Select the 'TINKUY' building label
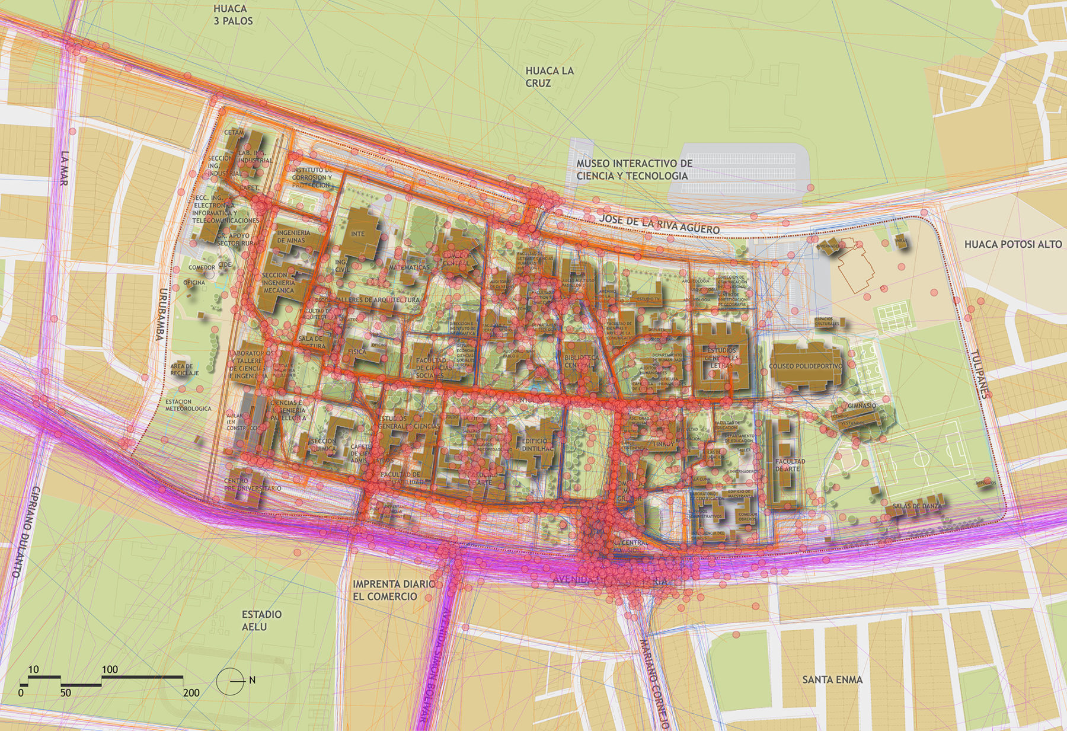Viewport: 1067px width, 731px height. coord(662,444)
